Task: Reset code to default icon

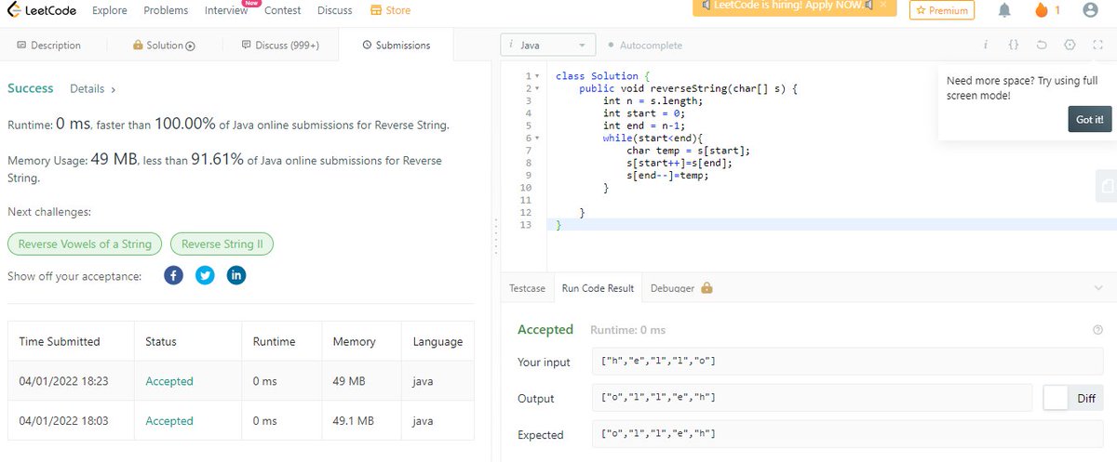Action: click(1042, 45)
